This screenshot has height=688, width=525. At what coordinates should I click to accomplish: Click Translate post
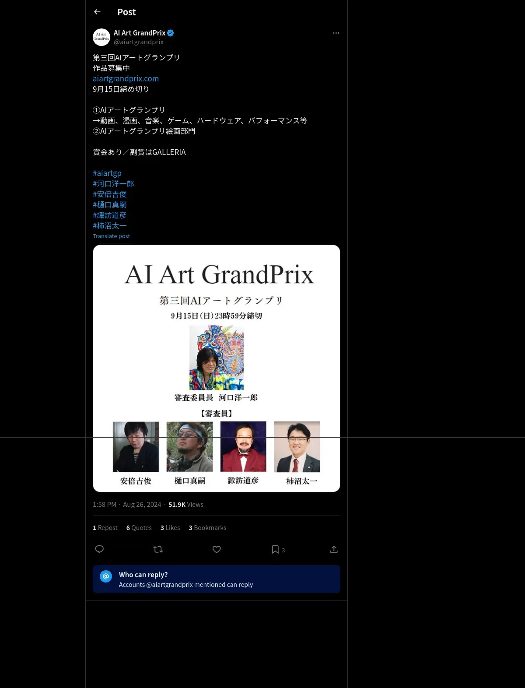(x=111, y=236)
